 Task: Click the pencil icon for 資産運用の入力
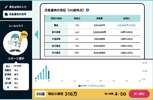[x=6, y=7]
